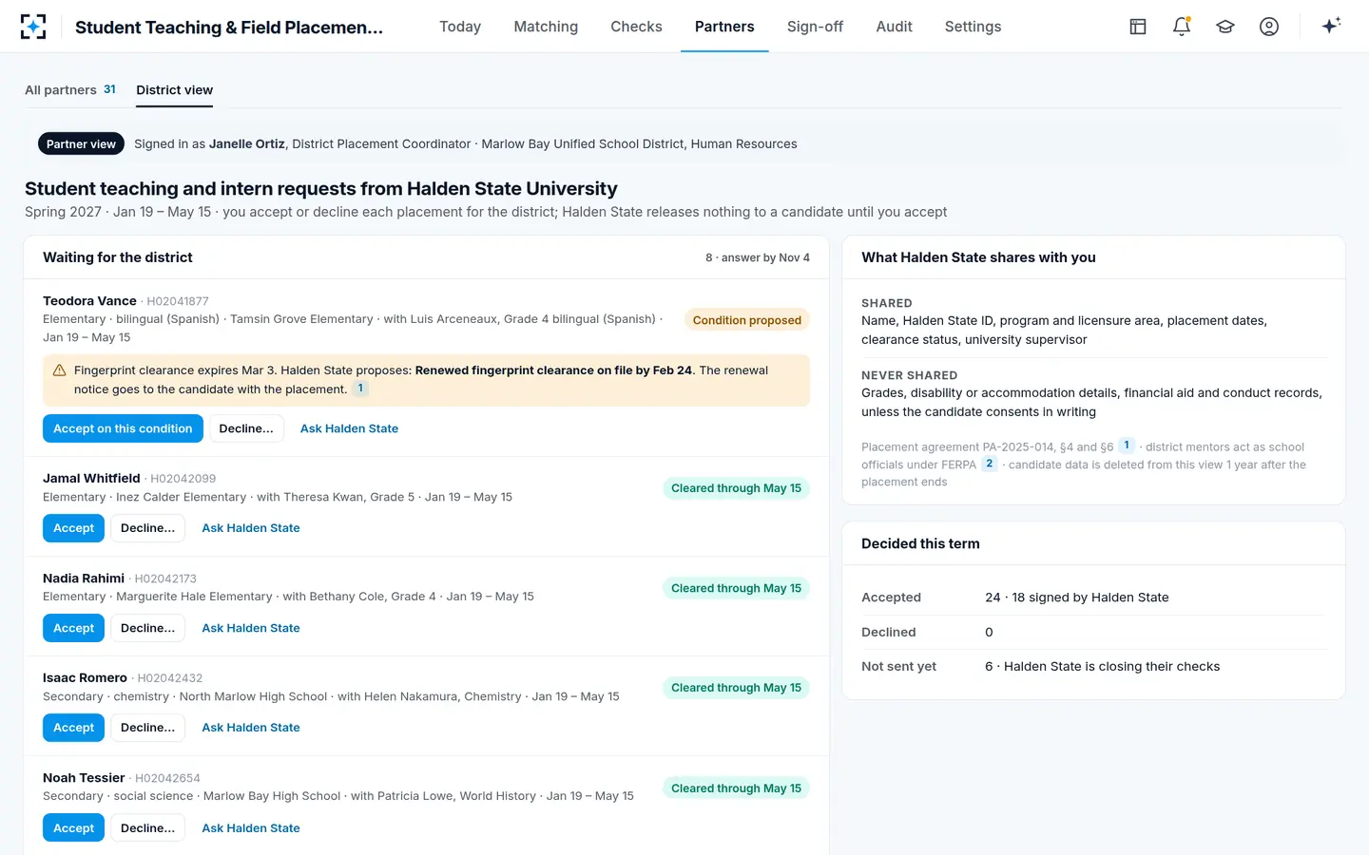Decline Isaac Romero's placement
Screen dimensions: 1369x855
(147, 728)
